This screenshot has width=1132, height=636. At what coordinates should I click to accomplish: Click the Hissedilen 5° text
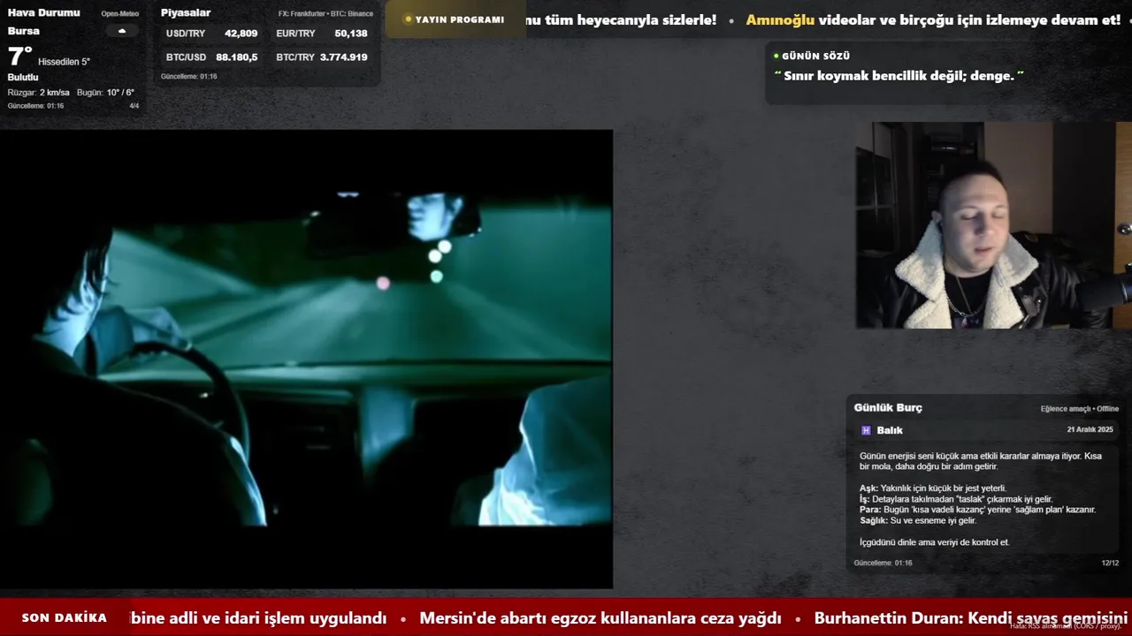(64, 62)
